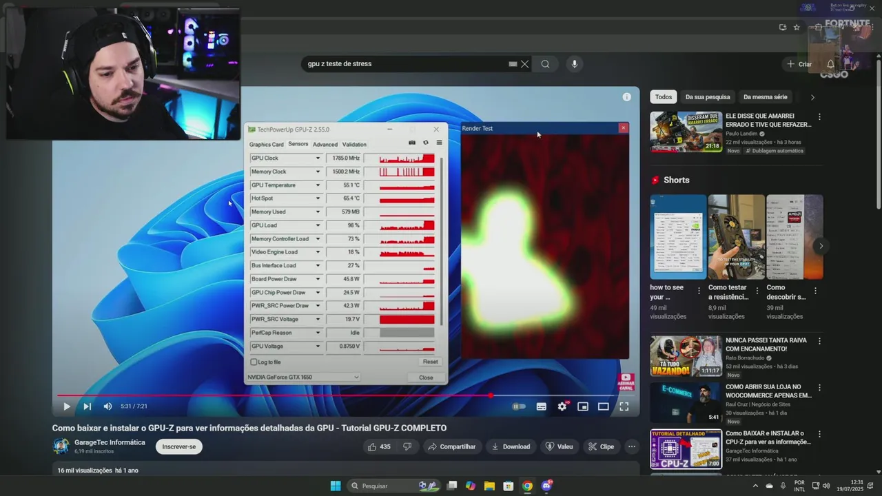
Task: Open the 'how to see your' Short
Action: click(678, 236)
